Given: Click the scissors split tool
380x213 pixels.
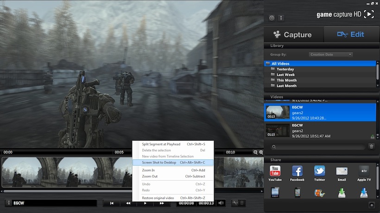Looking at the screenshot, I should [235, 203].
